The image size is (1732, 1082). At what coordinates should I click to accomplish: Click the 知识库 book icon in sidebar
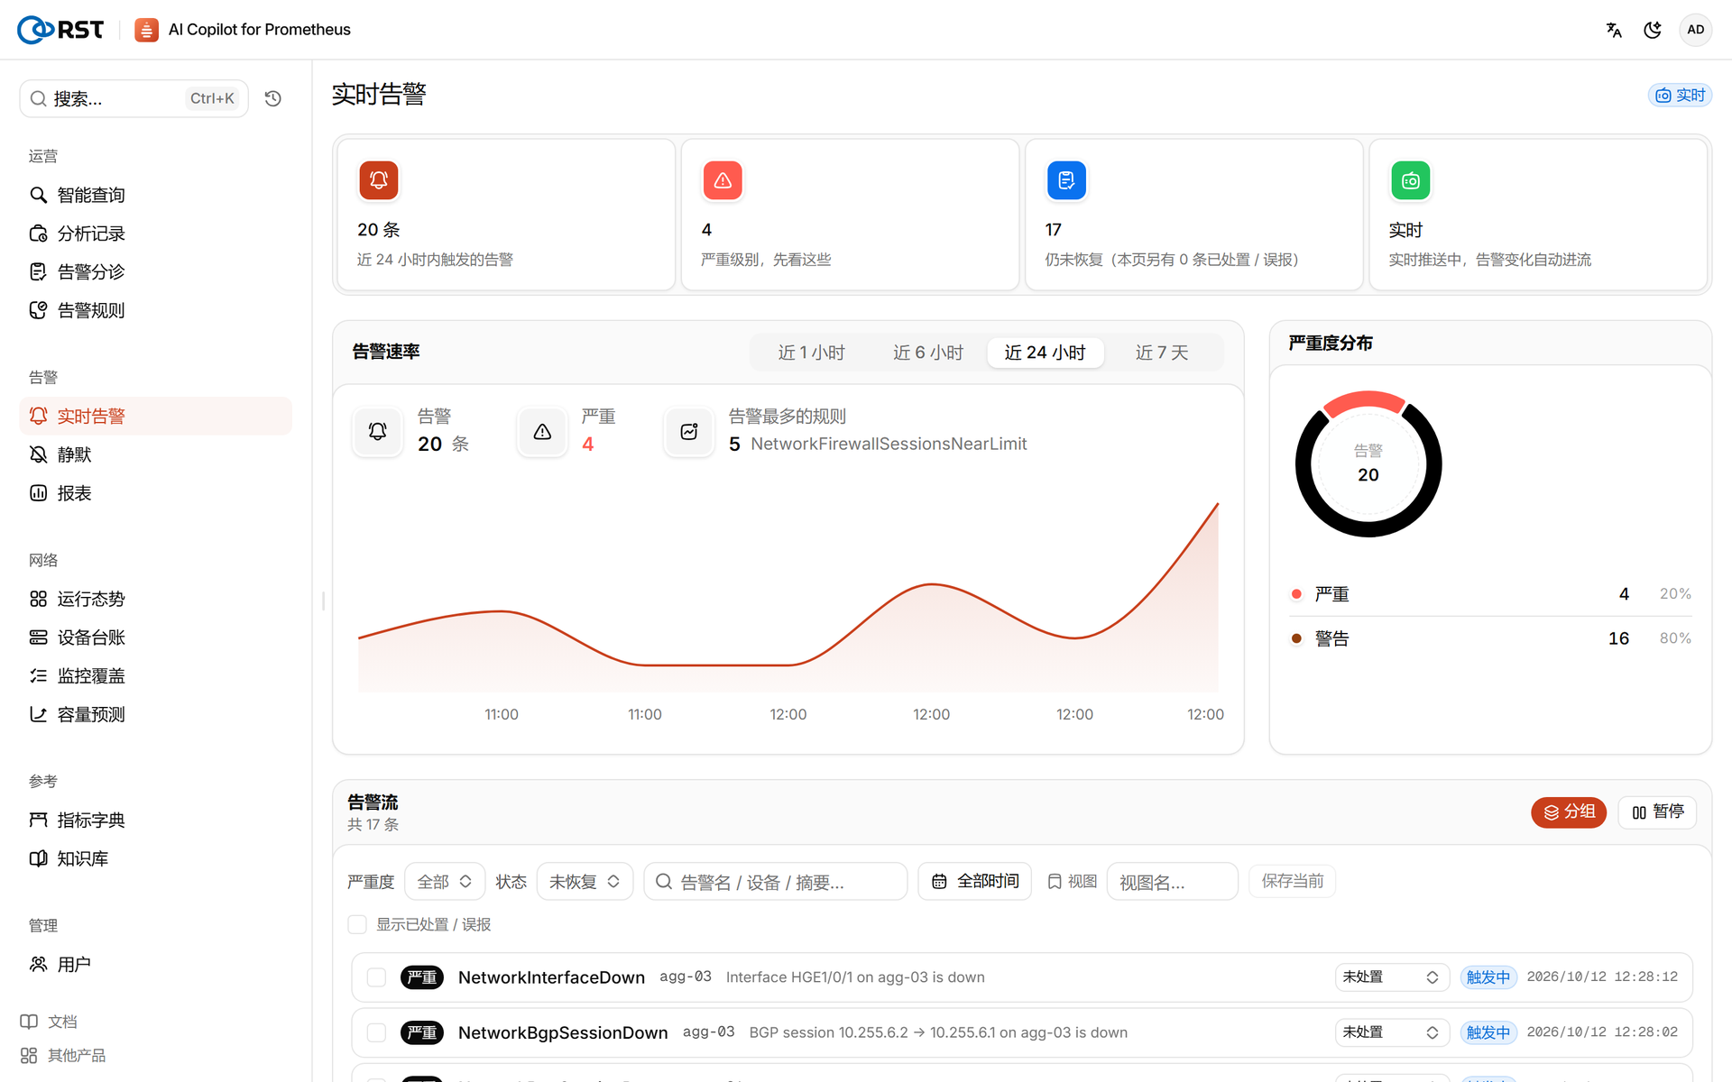[38, 858]
